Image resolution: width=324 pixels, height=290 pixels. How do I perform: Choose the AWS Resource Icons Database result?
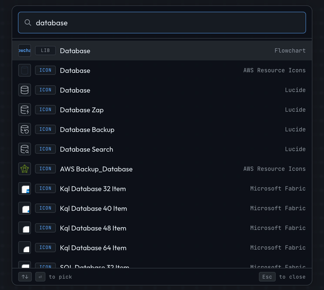click(162, 70)
